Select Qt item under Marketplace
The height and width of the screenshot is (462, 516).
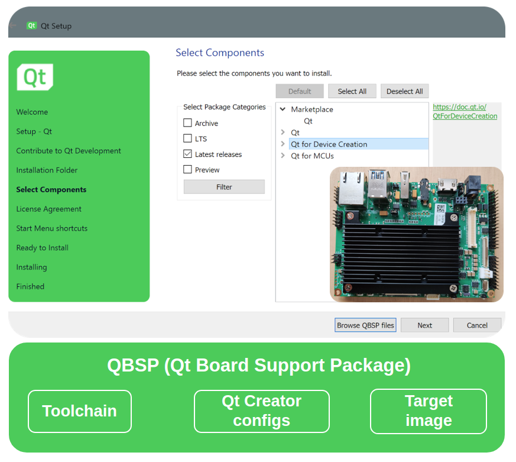[308, 121]
